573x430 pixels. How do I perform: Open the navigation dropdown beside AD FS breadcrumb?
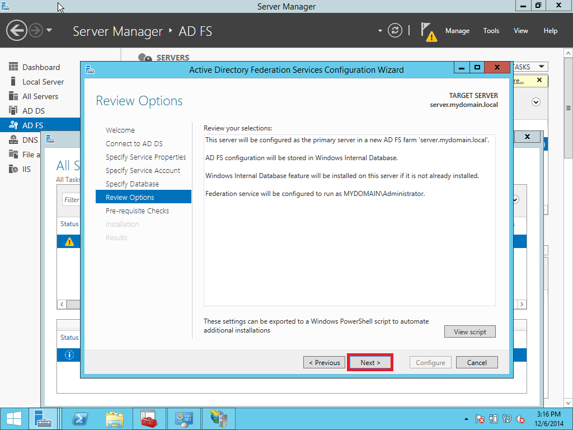tap(381, 31)
